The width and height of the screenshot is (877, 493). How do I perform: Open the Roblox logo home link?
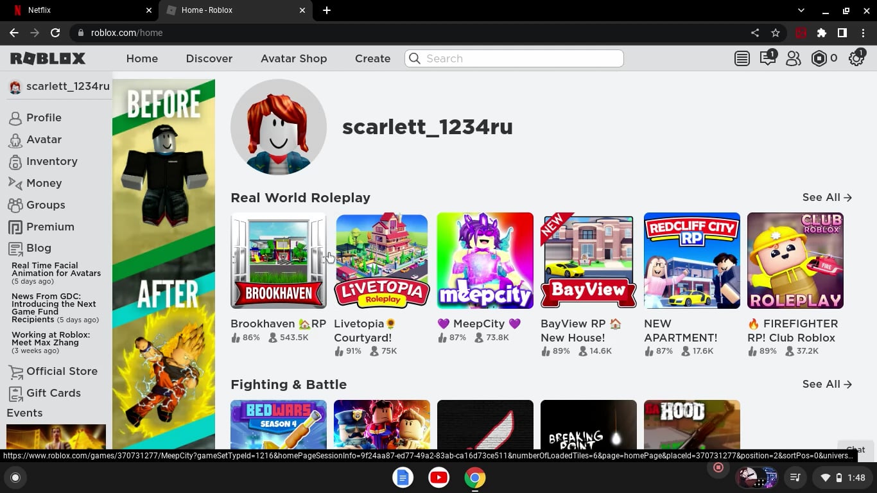(48, 58)
